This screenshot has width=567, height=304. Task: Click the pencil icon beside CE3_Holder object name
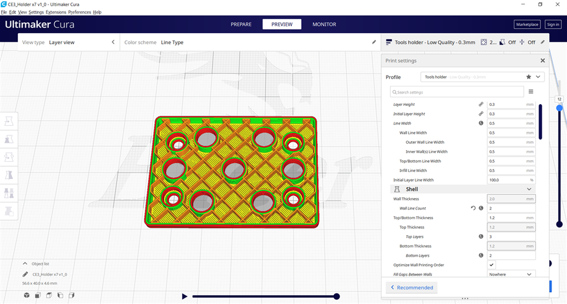tap(25, 274)
